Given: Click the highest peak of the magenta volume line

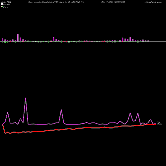Looking at the screenshot, I should click(x=26, y=98).
